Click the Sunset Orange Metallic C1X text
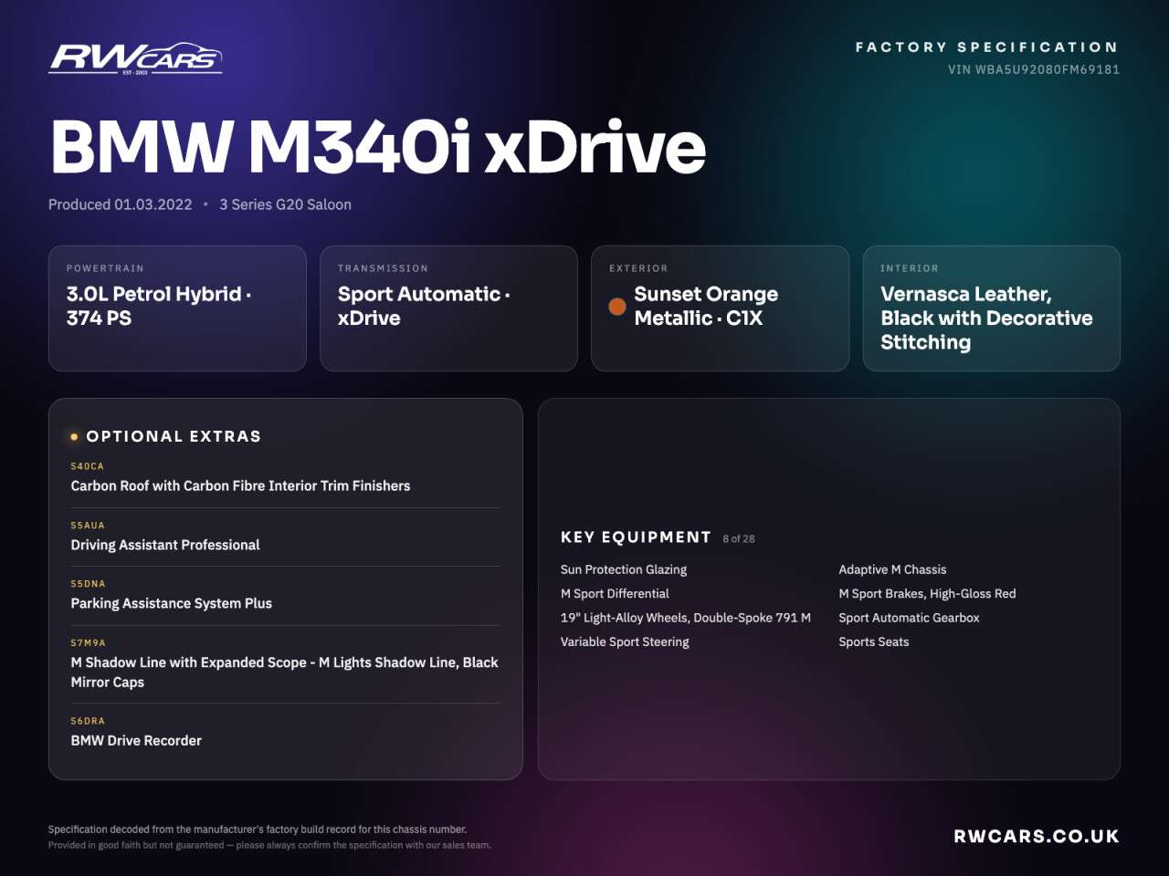Viewport: 1169px width, 876px height. 706,306
